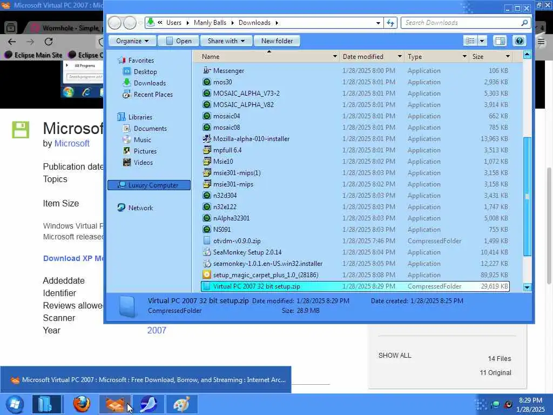
Task: Select seamonkey-1.0.1.en-US.win32.installer file
Action: [x=268, y=263]
